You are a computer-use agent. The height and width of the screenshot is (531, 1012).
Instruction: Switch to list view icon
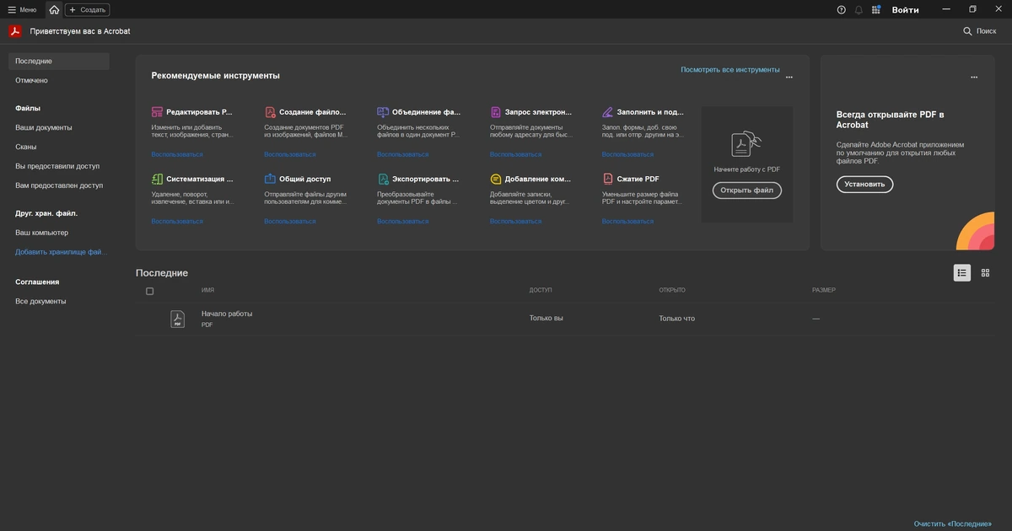pyautogui.click(x=962, y=272)
